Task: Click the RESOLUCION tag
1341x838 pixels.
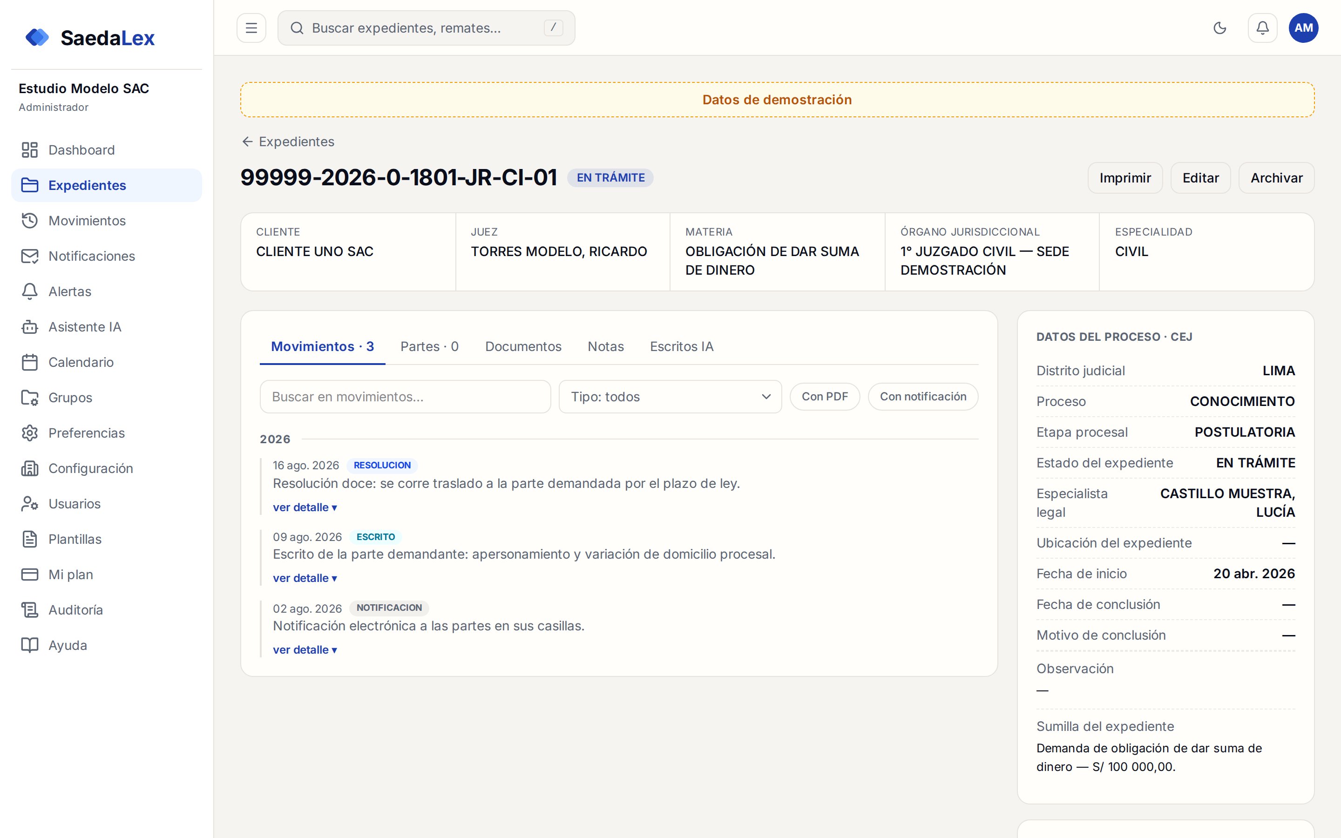Action: 382,466
